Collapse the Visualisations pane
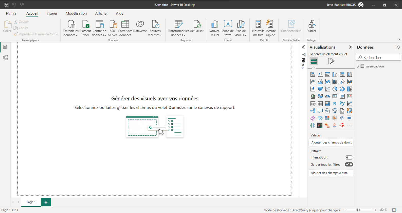This screenshot has height=213, width=402. click(x=351, y=47)
